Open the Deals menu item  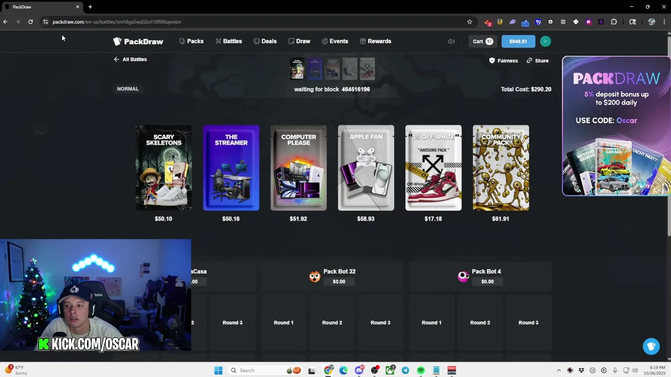tap(265, 41)
